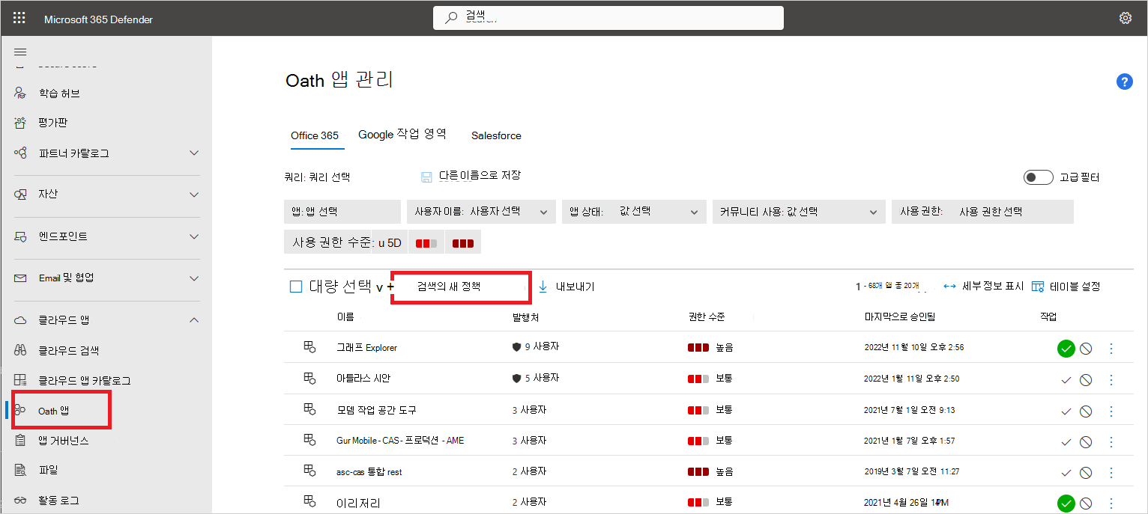The height and width of the screenshot is (514, 1148).
Task: Click the 엔드포인트 sidebar icon
Action: [20, 236]
